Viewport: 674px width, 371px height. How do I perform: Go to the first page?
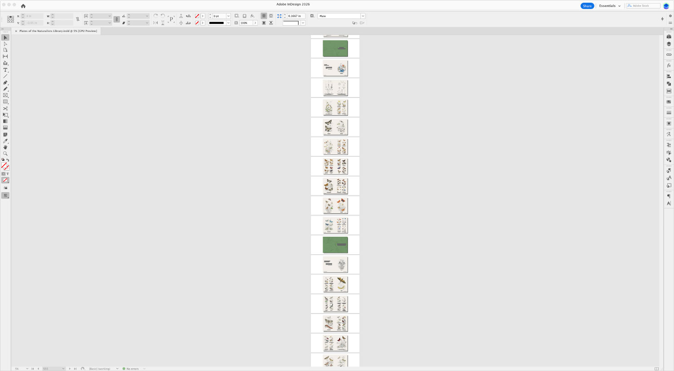click(32, 369)
